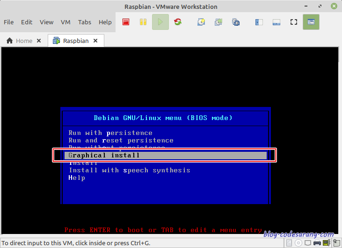Select the 'Help' boot menu entry
The image size is (342, 248).
pyautogui.click(x=77, y=177)
